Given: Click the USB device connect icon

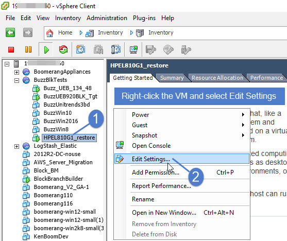Looking at the screenshot, I should 186,50.
